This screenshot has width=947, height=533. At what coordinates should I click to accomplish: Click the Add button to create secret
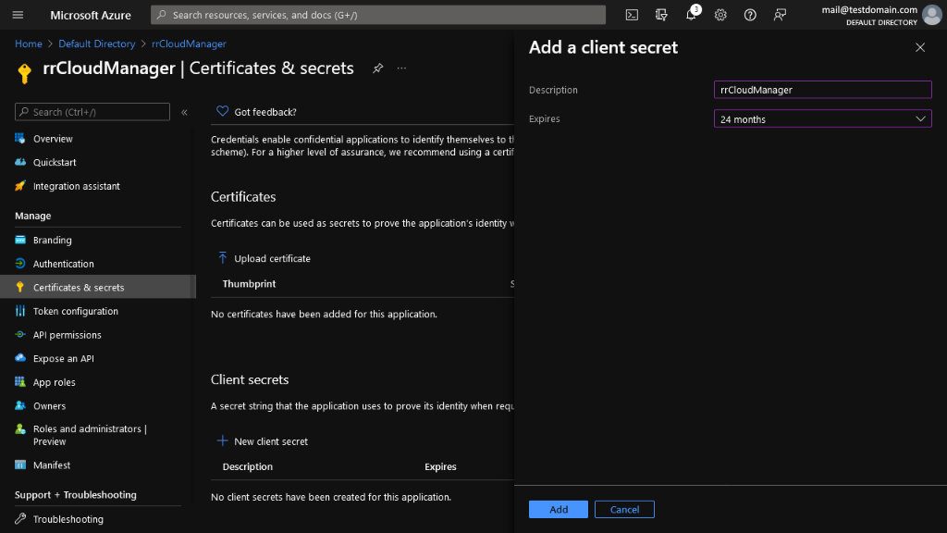(x=558, y=510)
